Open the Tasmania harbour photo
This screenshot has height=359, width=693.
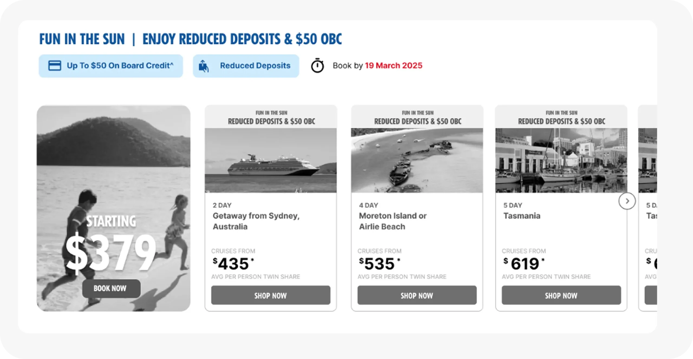point(561,160)
